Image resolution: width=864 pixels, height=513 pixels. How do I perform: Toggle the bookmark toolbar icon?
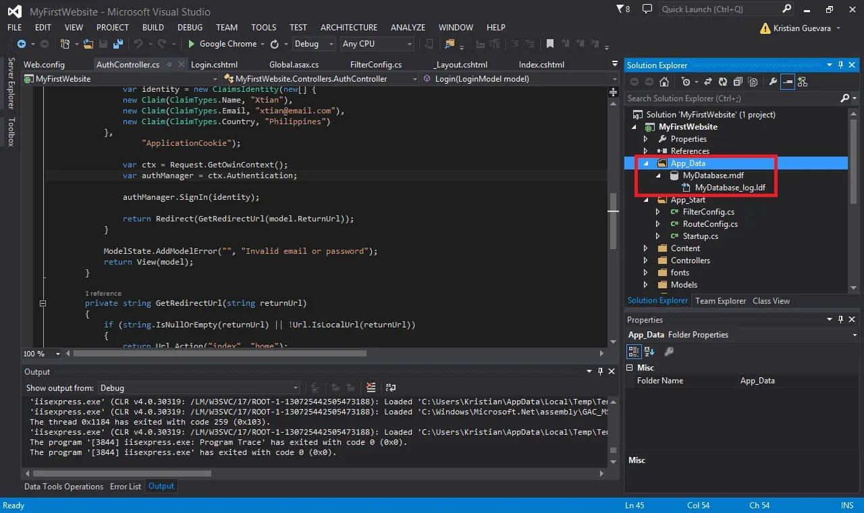click(x=550, y=44)
